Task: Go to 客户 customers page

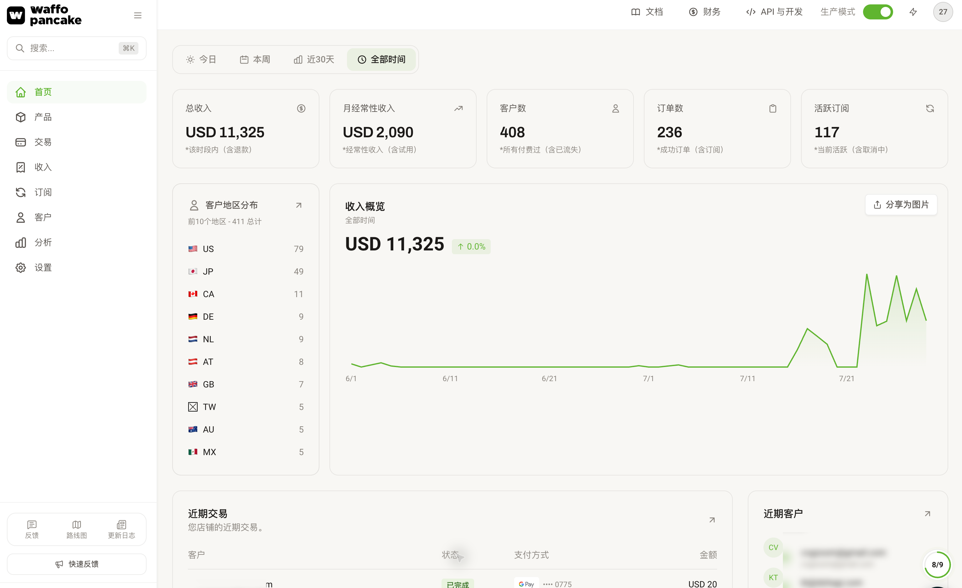Action: point(76,217)
